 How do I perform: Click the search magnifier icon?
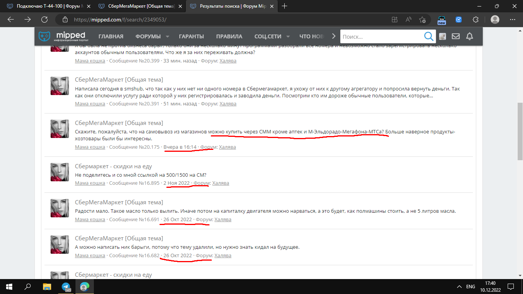click(x=428, y=36)
